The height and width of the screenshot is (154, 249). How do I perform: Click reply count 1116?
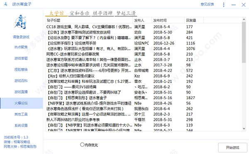pos(190,43)
